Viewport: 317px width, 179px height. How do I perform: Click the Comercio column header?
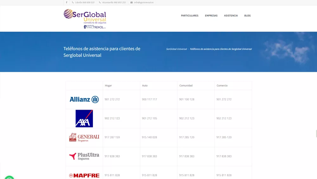point(222,86)
